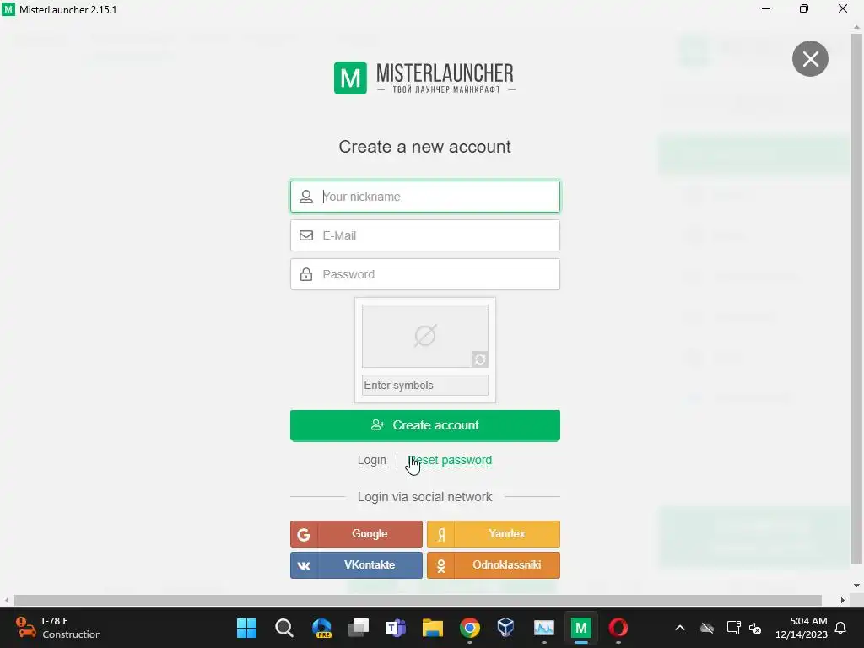Open Opera browser from taskbar
Image resolution: width=864 pixels, height=648 pixels.
[618, 628]
